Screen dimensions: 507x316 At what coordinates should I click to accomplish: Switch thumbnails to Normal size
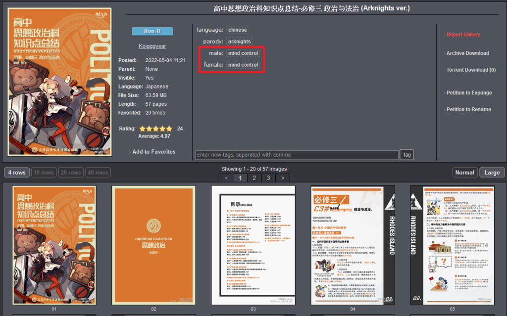(464, 173)
